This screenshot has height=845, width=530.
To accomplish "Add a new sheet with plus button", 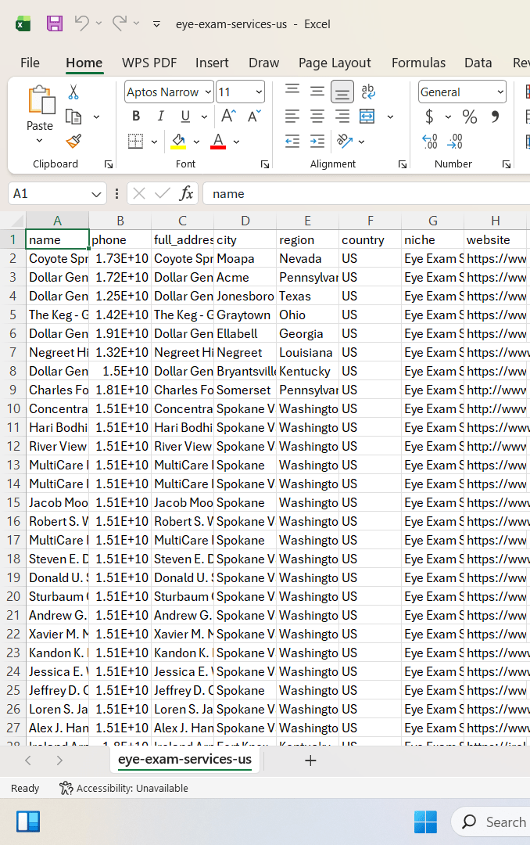I will [x=310, y=760].
